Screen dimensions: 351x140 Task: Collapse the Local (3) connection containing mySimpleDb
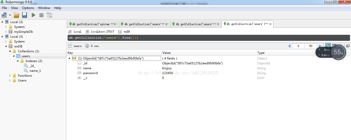click(x=2, y=22)
